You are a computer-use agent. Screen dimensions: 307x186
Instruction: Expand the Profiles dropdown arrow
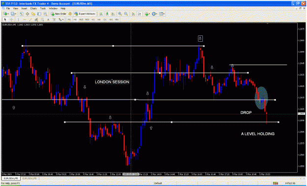16,14
